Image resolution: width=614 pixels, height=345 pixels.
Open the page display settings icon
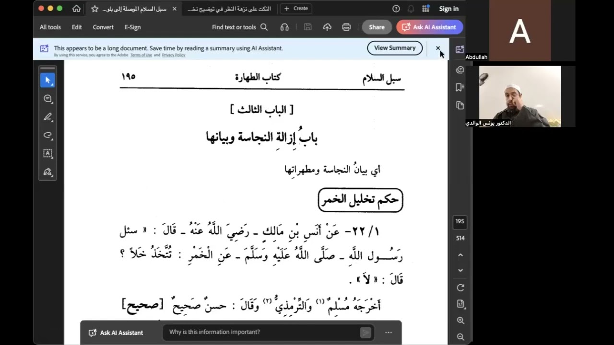pos(460,304)
